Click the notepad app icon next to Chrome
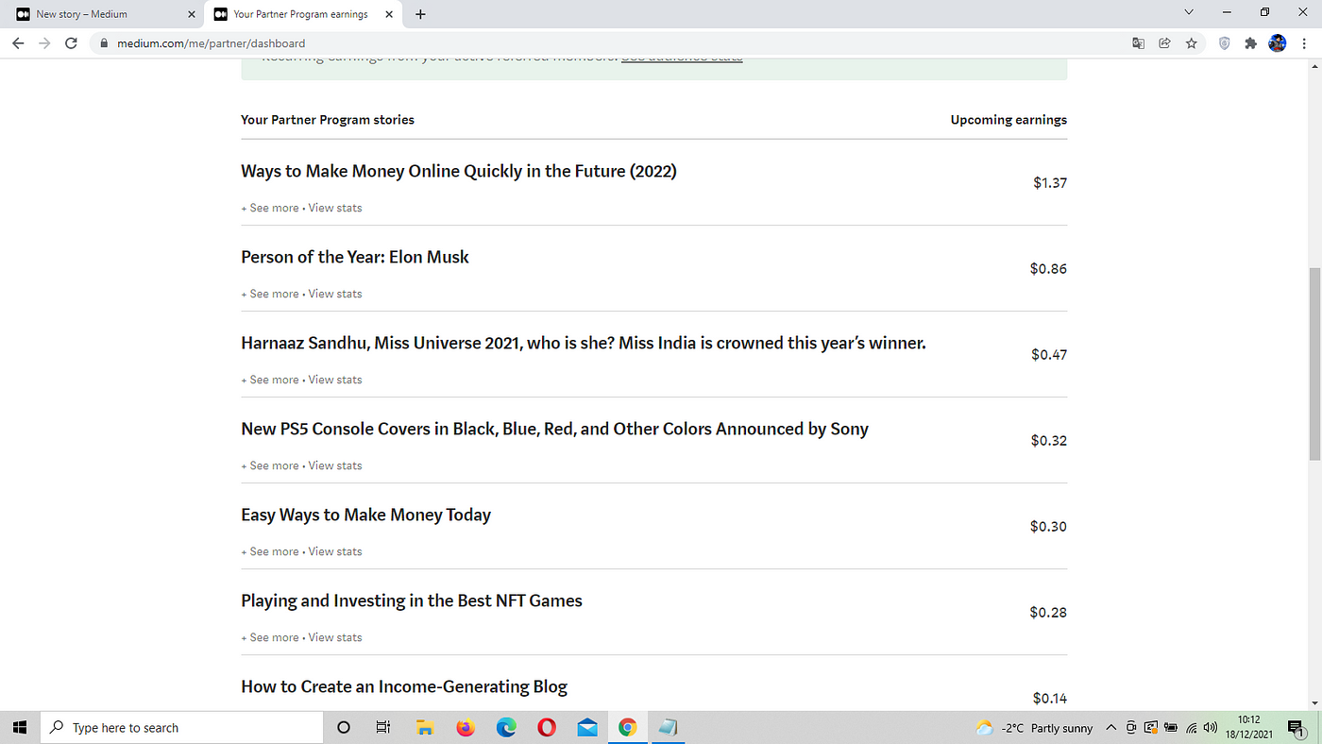 click(x=669, y=727)
